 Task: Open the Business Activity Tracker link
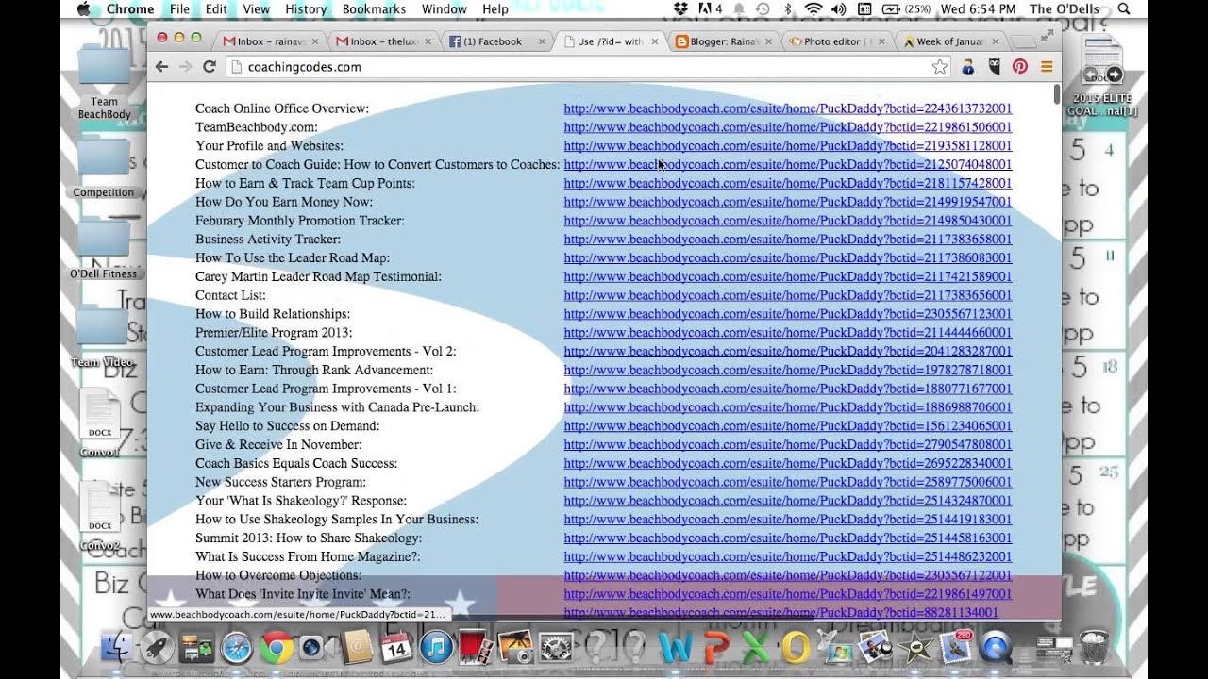click(788, 240)
